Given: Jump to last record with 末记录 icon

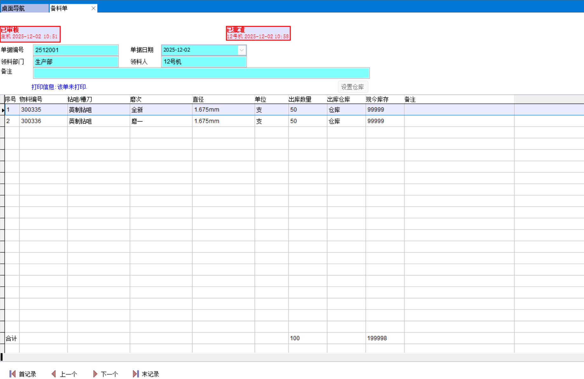Looking at the screenshot, I should click(x=136, y=374).
